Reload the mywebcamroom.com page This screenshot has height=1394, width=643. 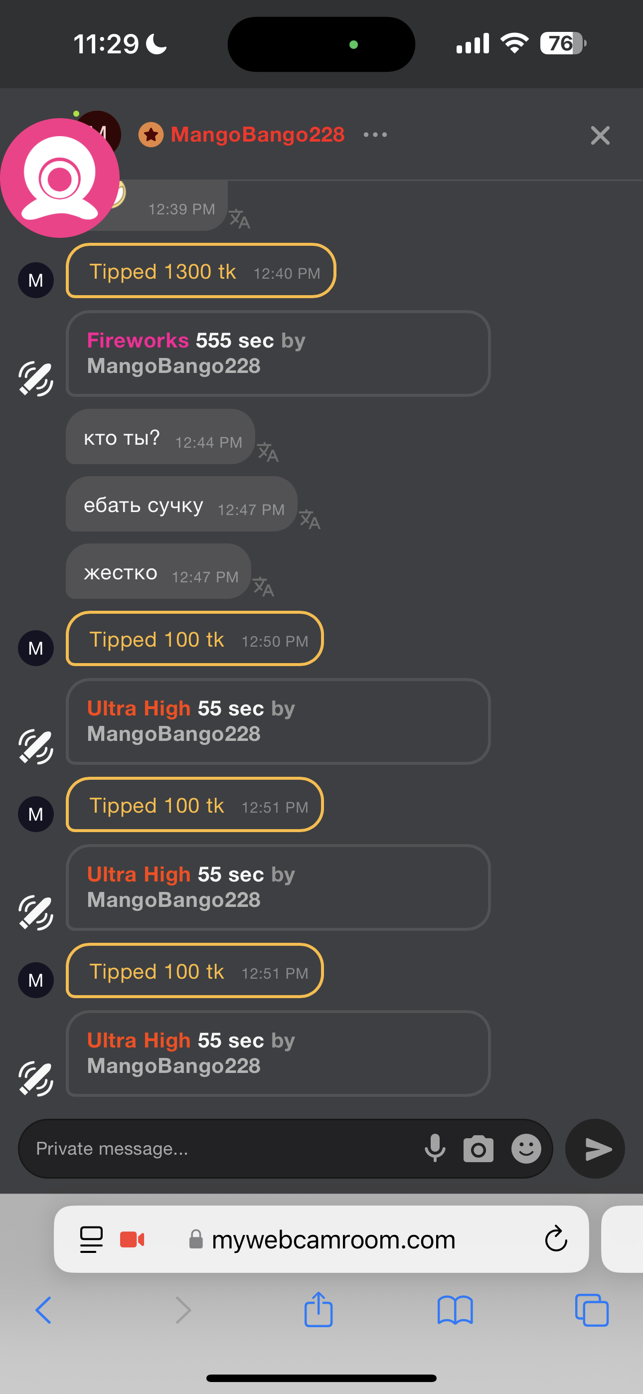click(x=555, y=1239)
